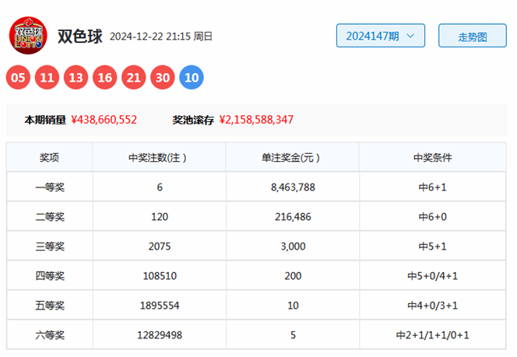Click red ball number 13
The image size is (517, 357).
pos(76,77)
